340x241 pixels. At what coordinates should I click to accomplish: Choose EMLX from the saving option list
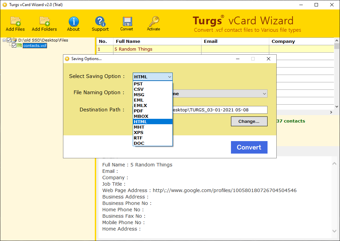tap(153, 105)
